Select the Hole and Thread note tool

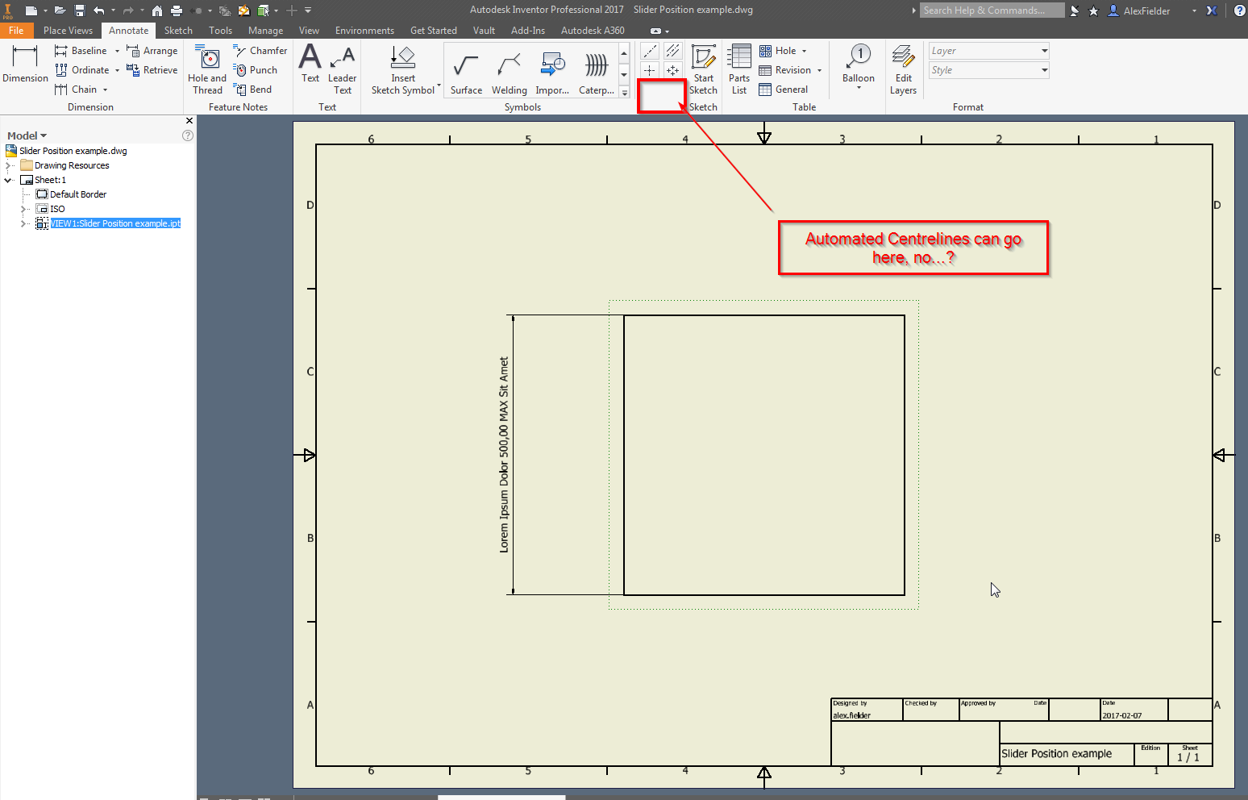click(206, 69)
